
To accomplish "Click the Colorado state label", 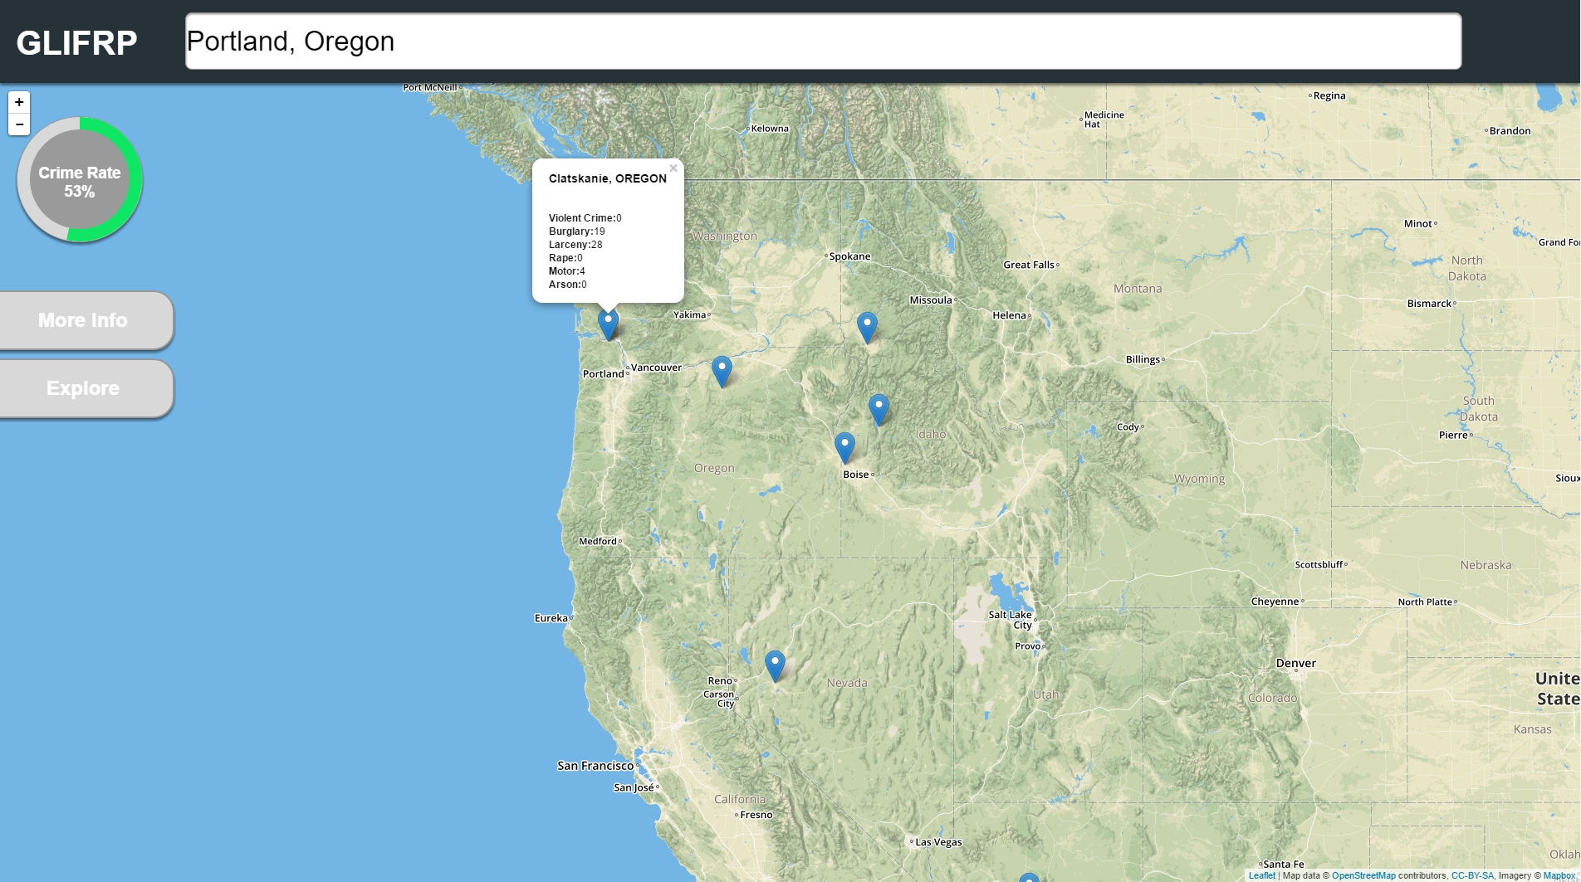I will 1272,698.
